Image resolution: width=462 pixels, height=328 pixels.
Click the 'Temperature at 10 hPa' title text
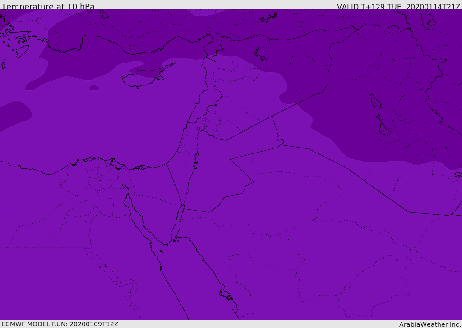click(x=48, y=6)
